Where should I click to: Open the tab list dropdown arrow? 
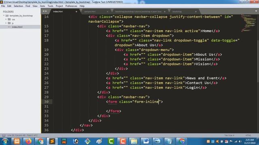coord(256,11)
